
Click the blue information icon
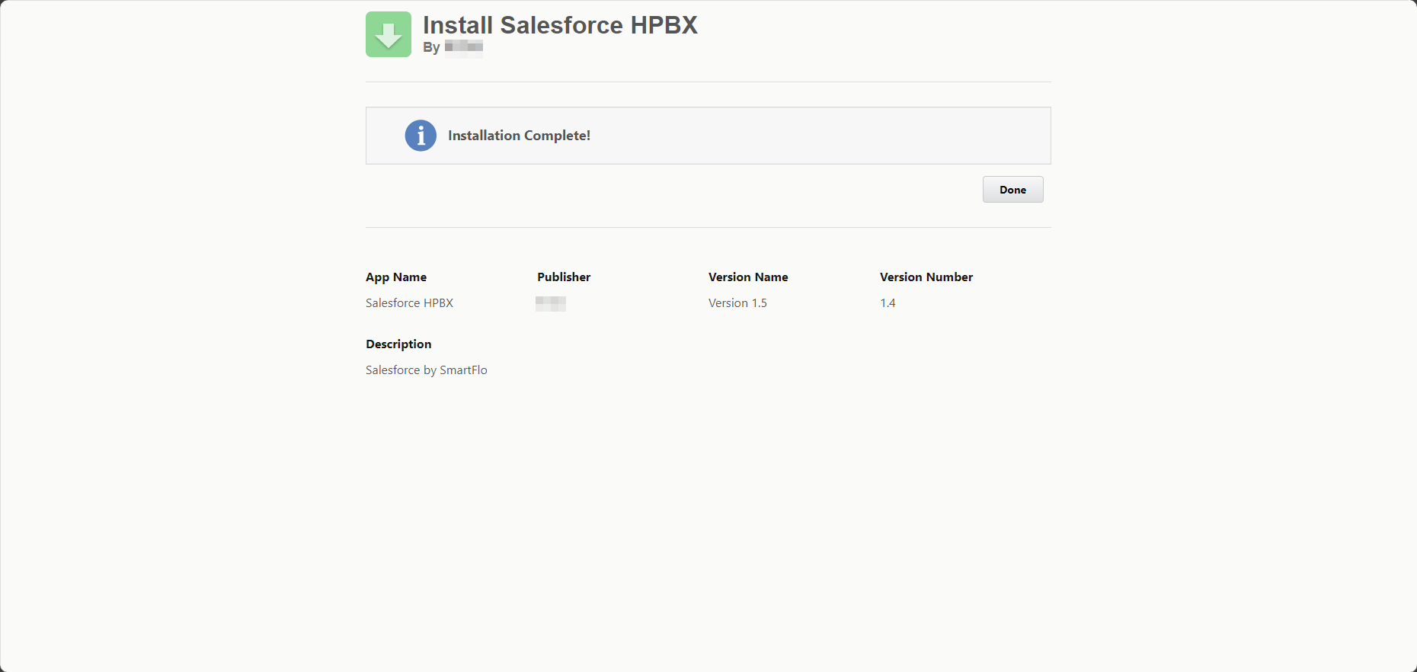(421, 136)
